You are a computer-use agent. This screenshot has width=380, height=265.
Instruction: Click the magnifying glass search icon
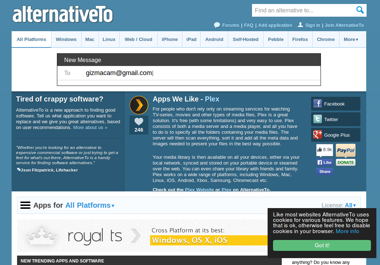[360, 10]
